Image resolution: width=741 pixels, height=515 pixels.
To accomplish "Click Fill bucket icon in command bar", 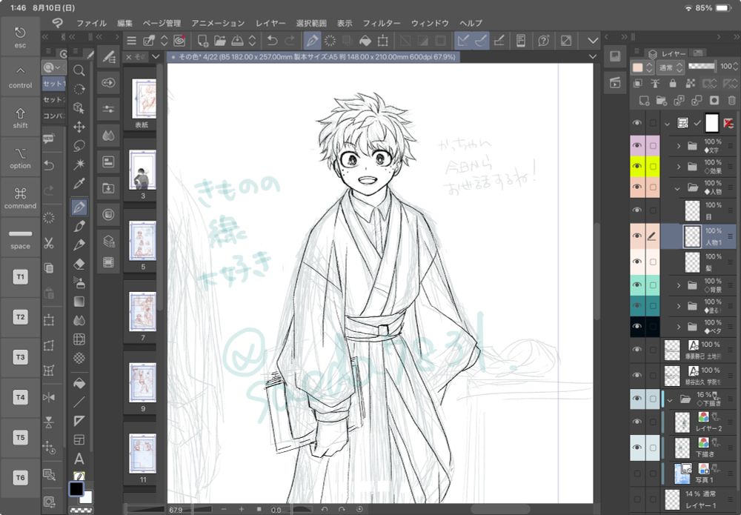I will click(365, 41).
